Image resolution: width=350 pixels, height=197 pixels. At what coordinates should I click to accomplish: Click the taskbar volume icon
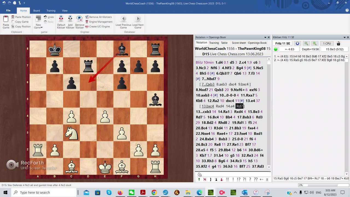coord(312,192)
